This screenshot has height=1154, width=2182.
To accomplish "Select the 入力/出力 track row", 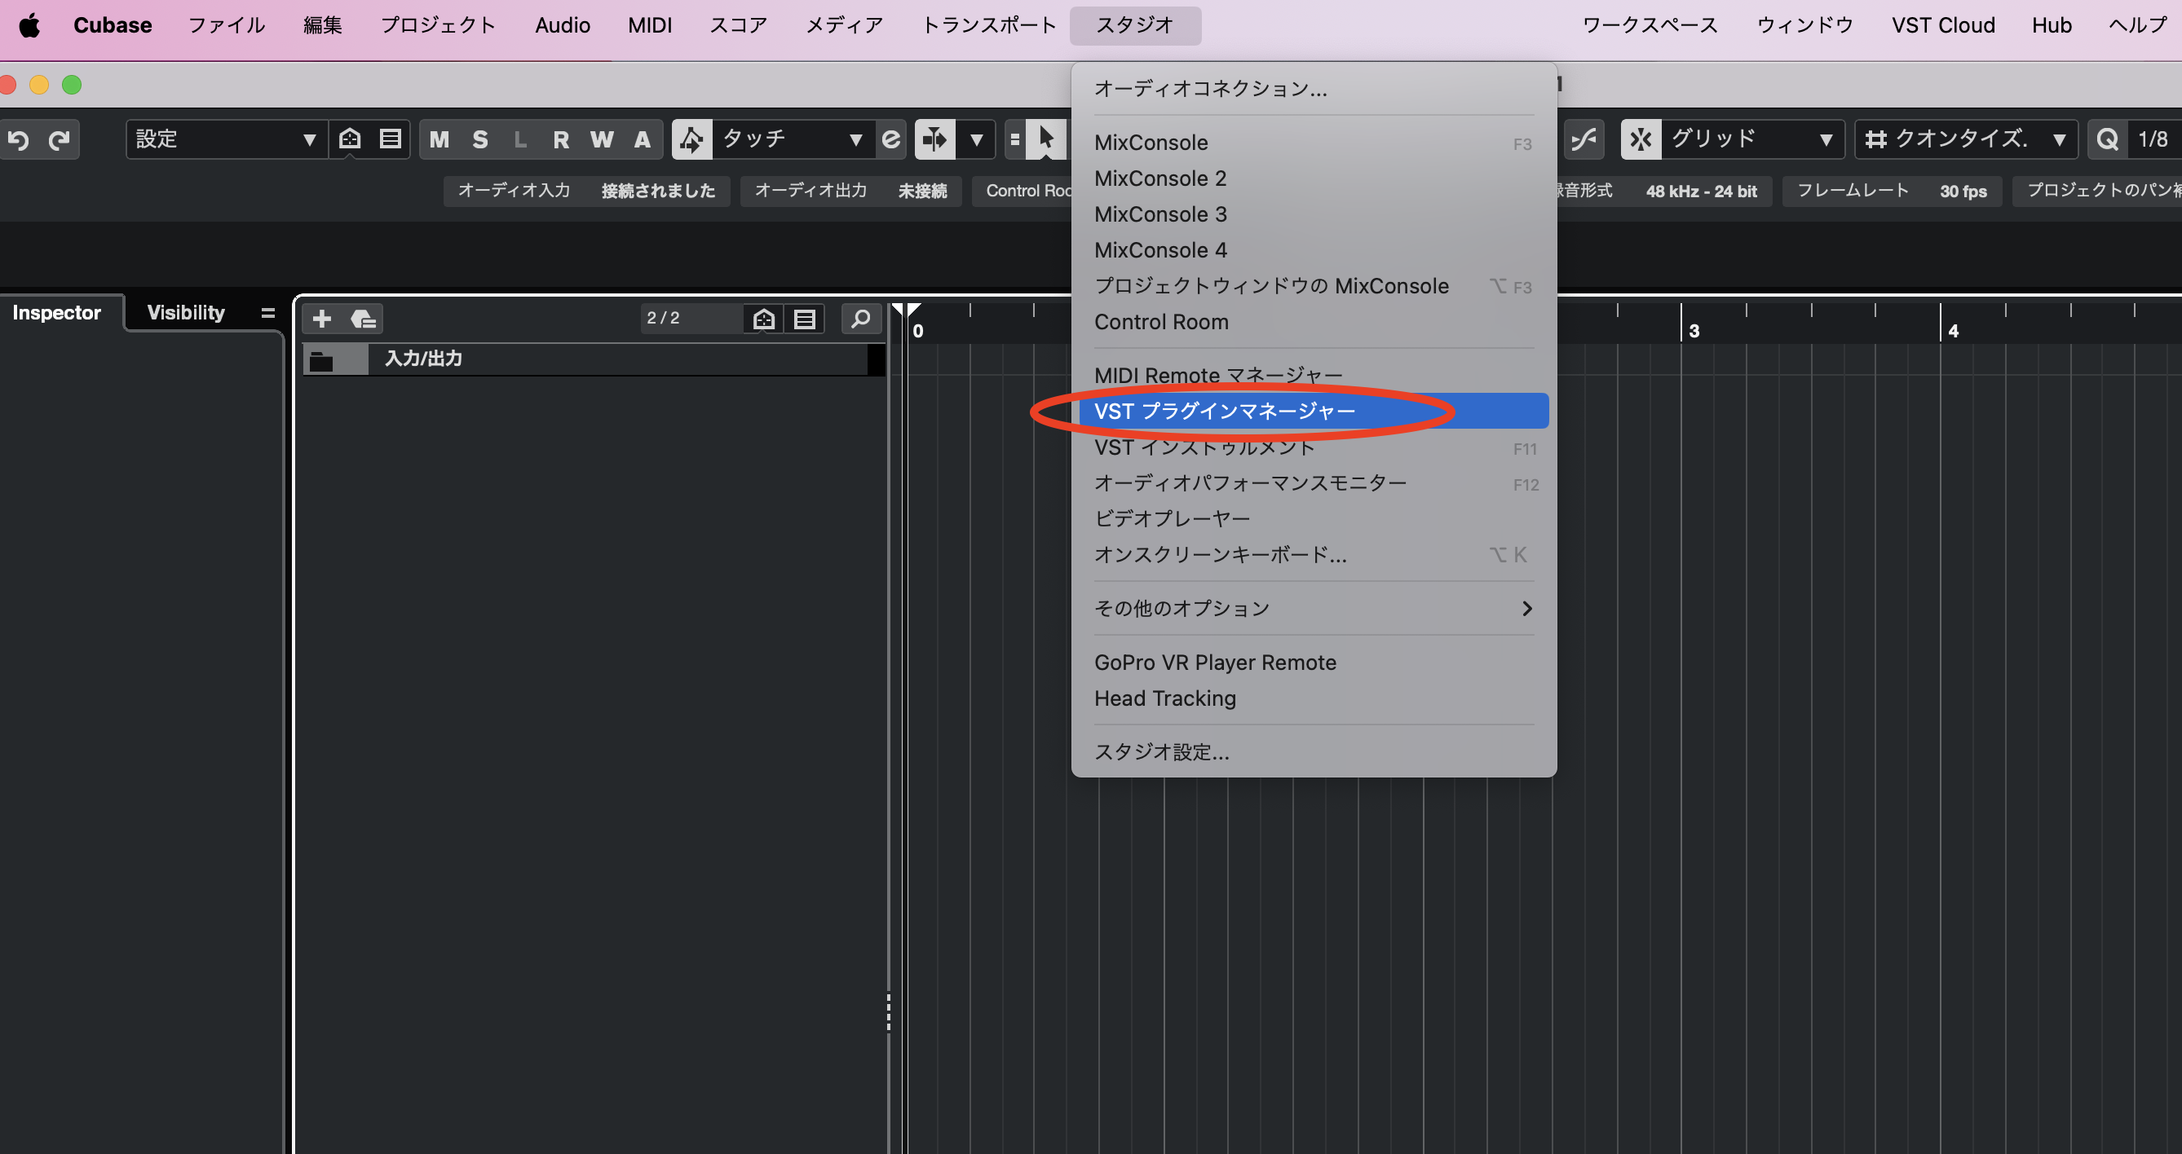I will point(593,359).
